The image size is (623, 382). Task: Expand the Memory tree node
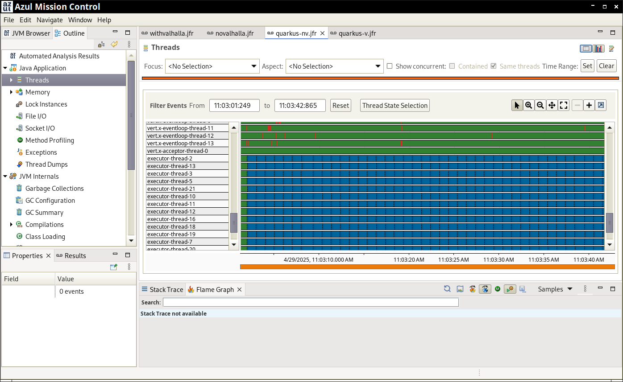12,92
